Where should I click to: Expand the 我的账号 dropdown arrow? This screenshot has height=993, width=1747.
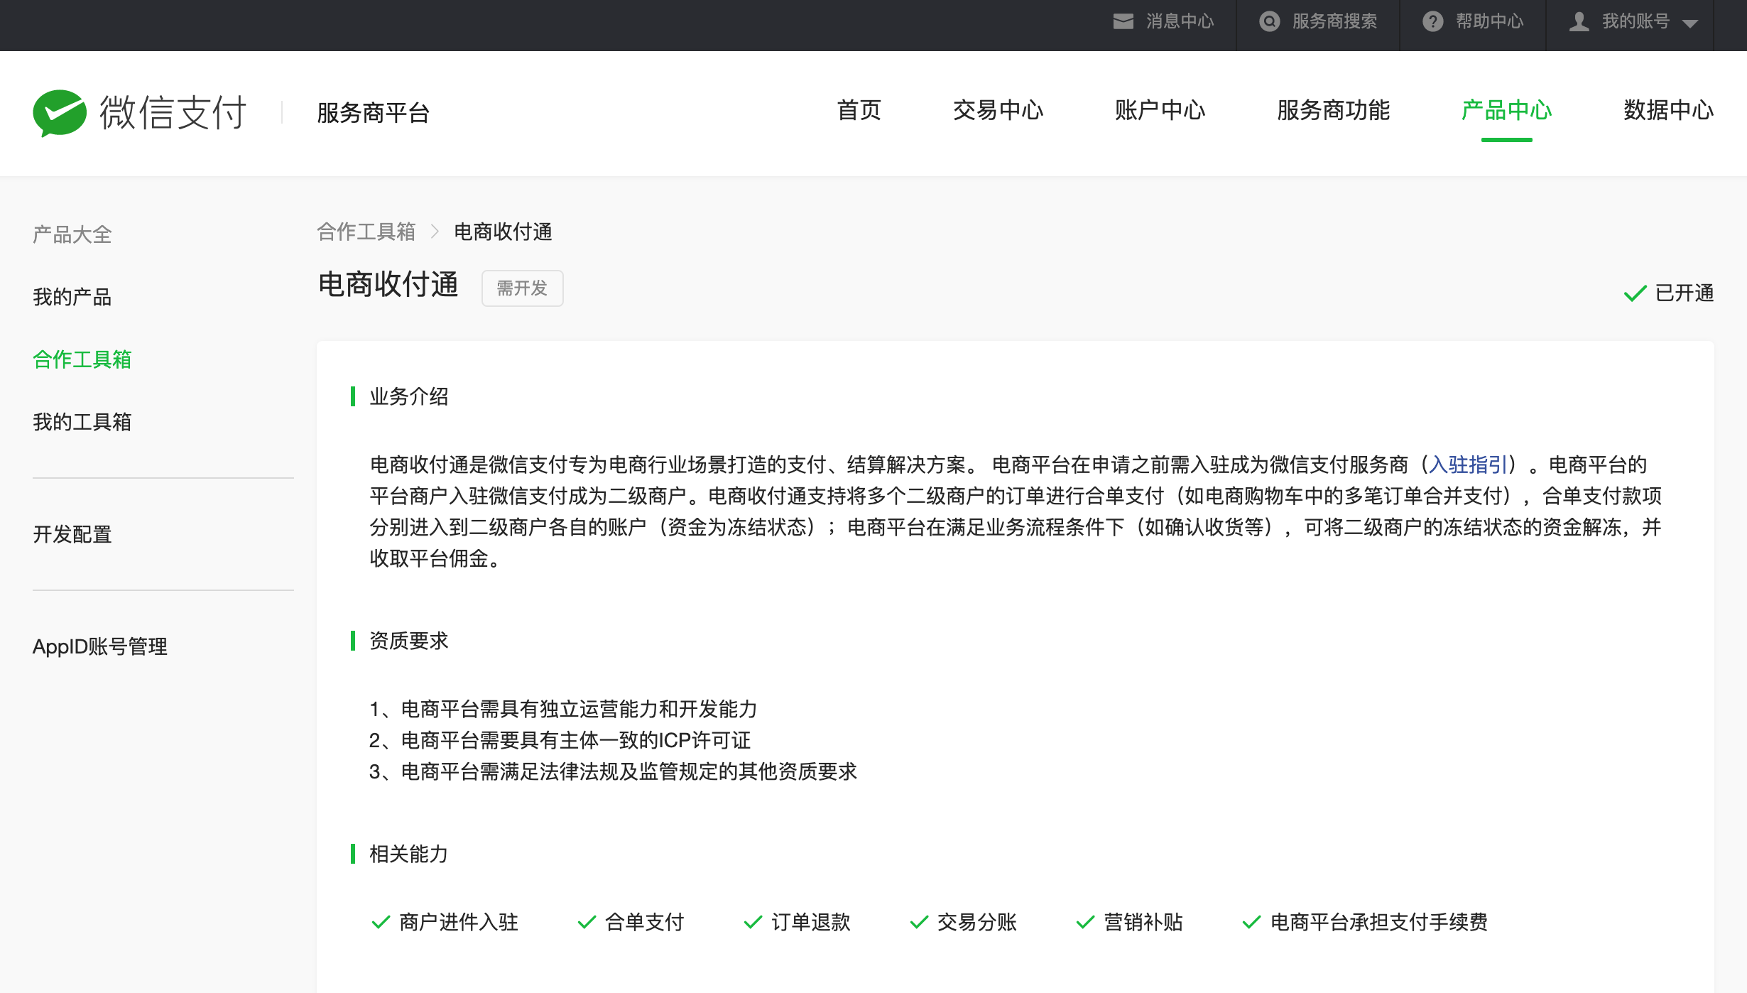1690,23
